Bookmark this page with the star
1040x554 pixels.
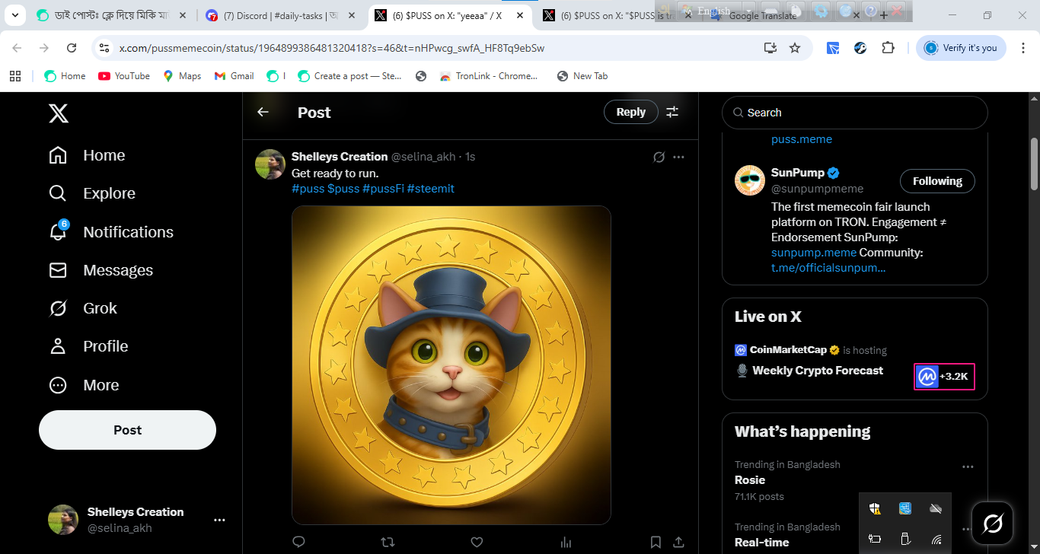click(795, 48)
